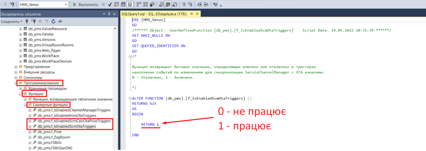426x151 pixels.
Task: Click the Refresh icon in Object Explorer
Action: [53, 21]
